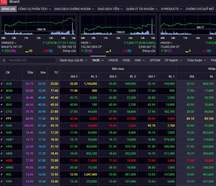The width and height of the screenshot is (216, 186).
Task: Pin the GAS row
Action: 2,126
